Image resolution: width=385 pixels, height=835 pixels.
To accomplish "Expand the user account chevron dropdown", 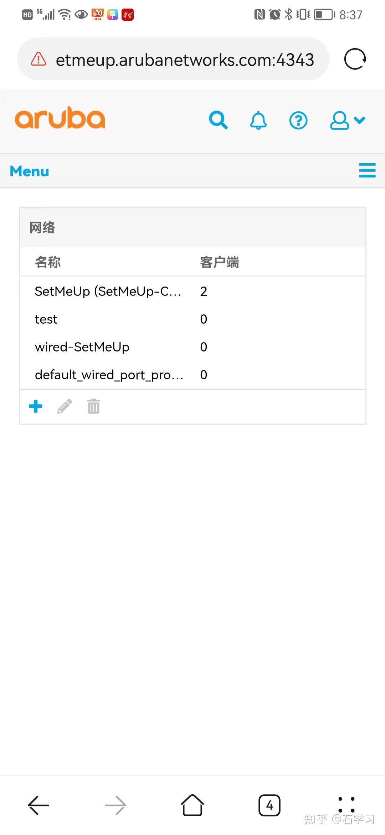I will tap(359, 121).
